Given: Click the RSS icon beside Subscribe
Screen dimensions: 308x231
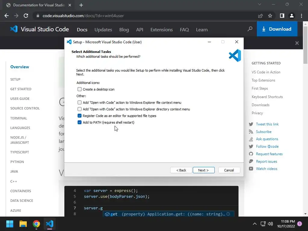Looking at the screenshot, I should [x=251, y=132].
